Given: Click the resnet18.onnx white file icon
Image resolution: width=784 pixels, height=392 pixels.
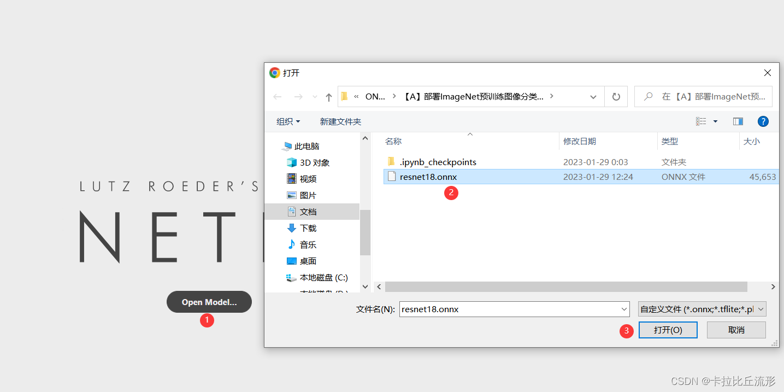Looking at the screenshot, I should (x=391, y=177).
